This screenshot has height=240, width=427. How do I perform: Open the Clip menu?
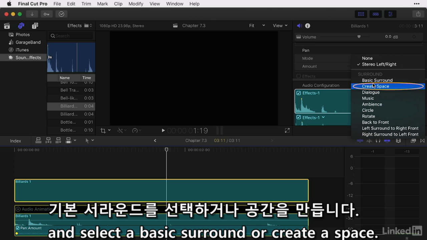[118, 4]
